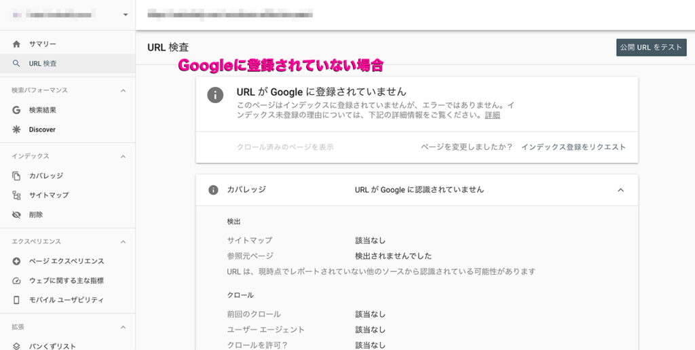Click the 公開 URL をテスト button
The height and width of the screenshot is (350, 695).
click(651, 47)
